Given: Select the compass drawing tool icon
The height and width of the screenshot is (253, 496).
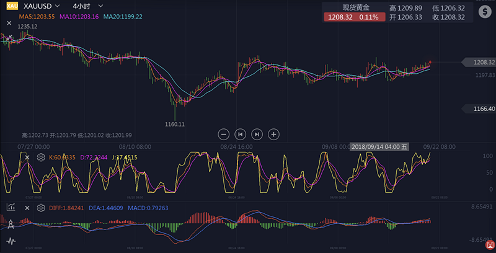Looking at the screenshot, I should (x=11, y=224).
